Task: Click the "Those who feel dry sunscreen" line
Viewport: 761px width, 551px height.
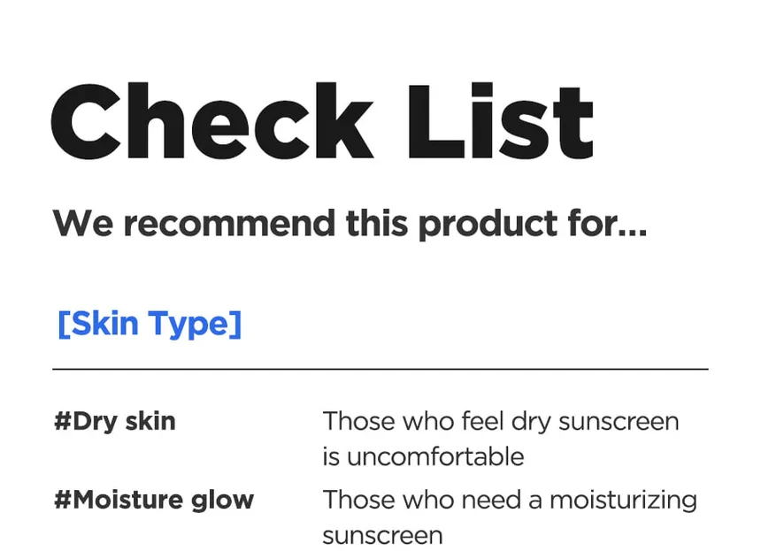Action: (x=500, y=421)
